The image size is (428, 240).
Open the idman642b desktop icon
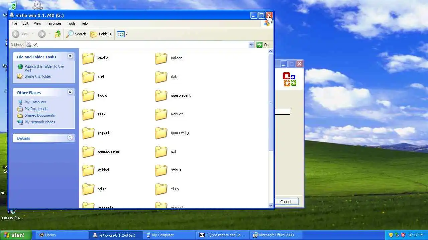12,215
